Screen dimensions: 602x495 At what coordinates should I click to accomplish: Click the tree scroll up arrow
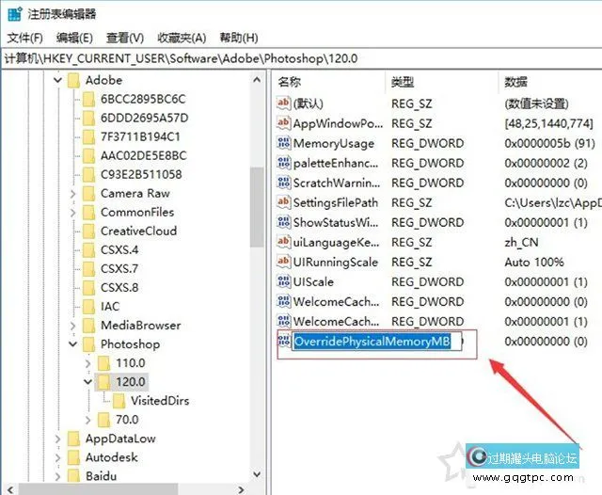(257, 80)
